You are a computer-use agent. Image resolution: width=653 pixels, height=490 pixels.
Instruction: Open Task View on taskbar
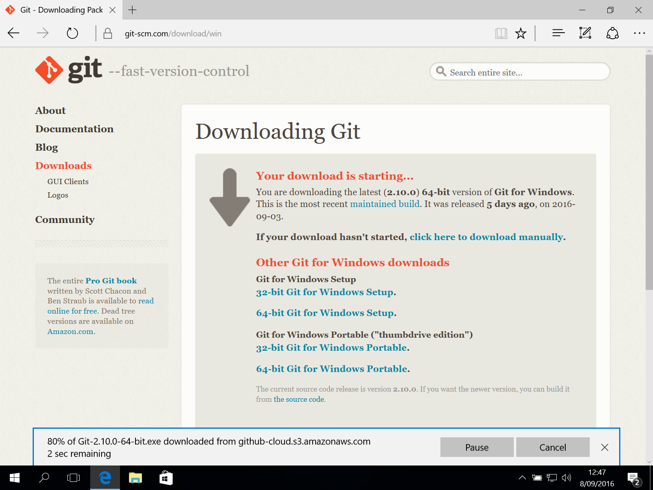click(73, 478)
